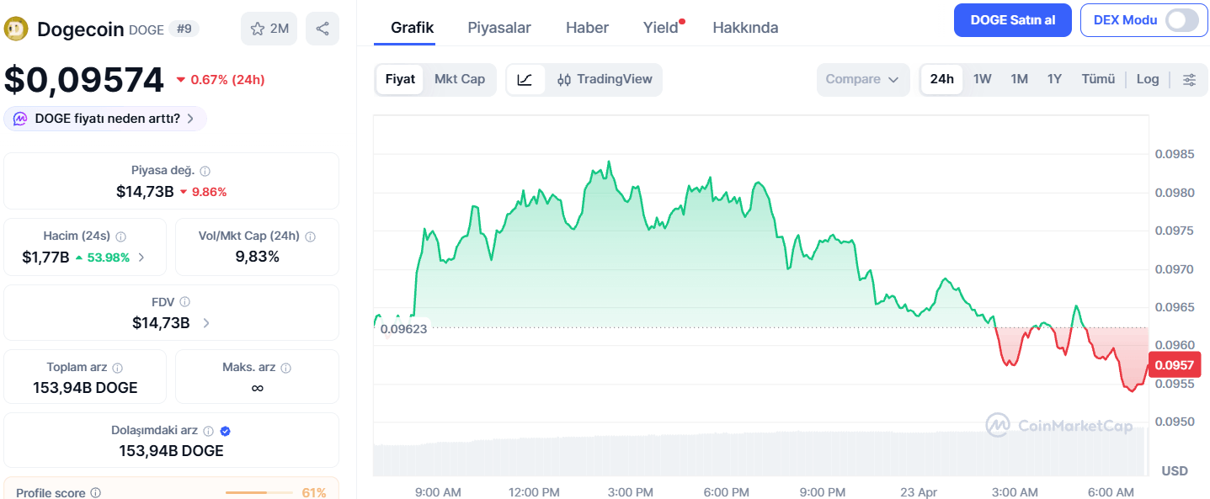The width and height of the screenshot is (1210, 499).
Task: Click the blue verified badge for circulating supply
Action: pyautogui.click(x=225, y=431)
